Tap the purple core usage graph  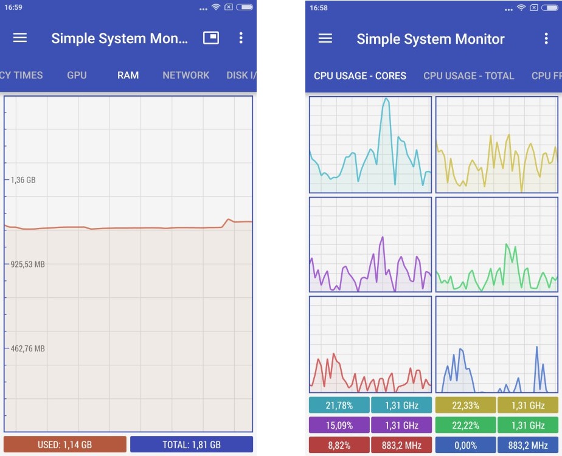click(x=370, y=244)
